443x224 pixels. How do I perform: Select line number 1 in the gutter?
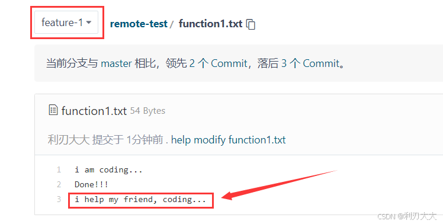tap(59, 169)
